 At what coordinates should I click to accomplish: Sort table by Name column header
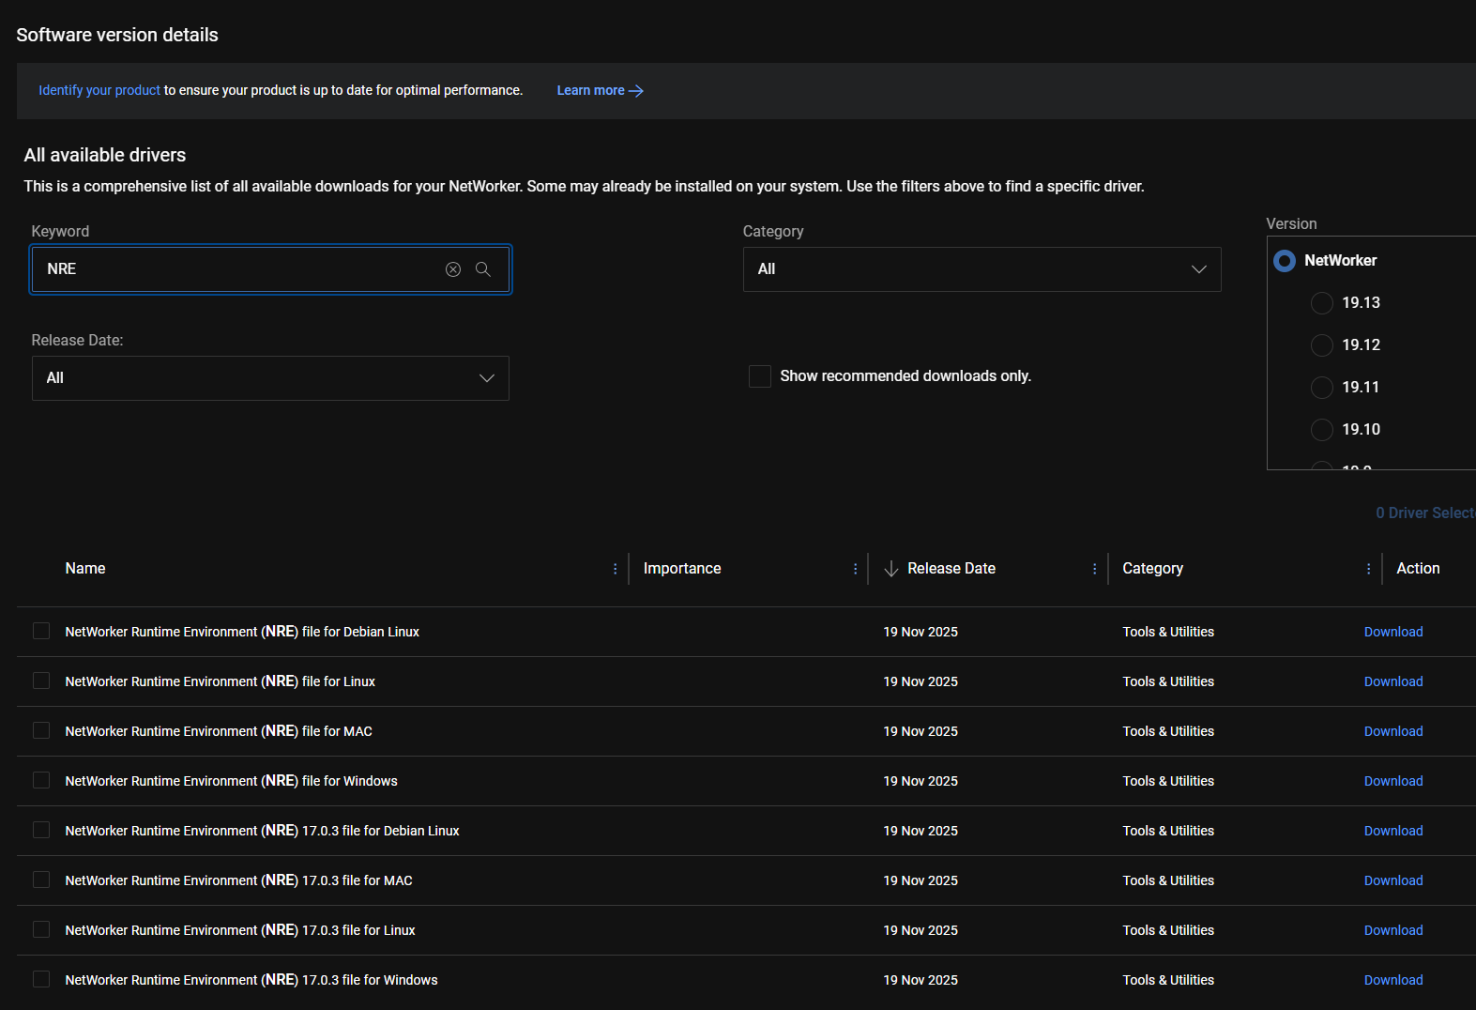tap(85, 569)
